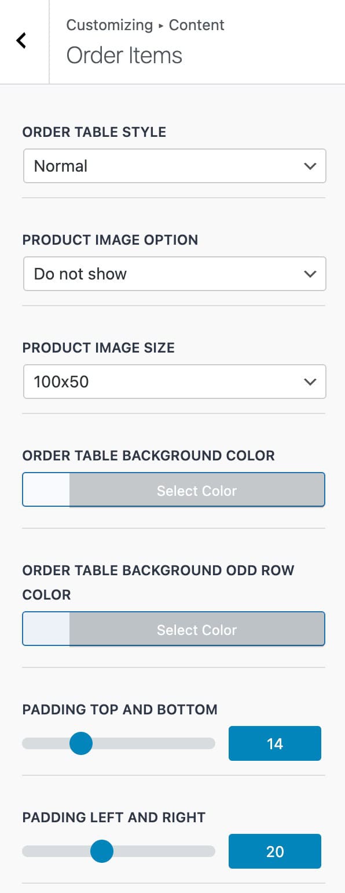Click the padding value field showing 14

click(274, 743)
